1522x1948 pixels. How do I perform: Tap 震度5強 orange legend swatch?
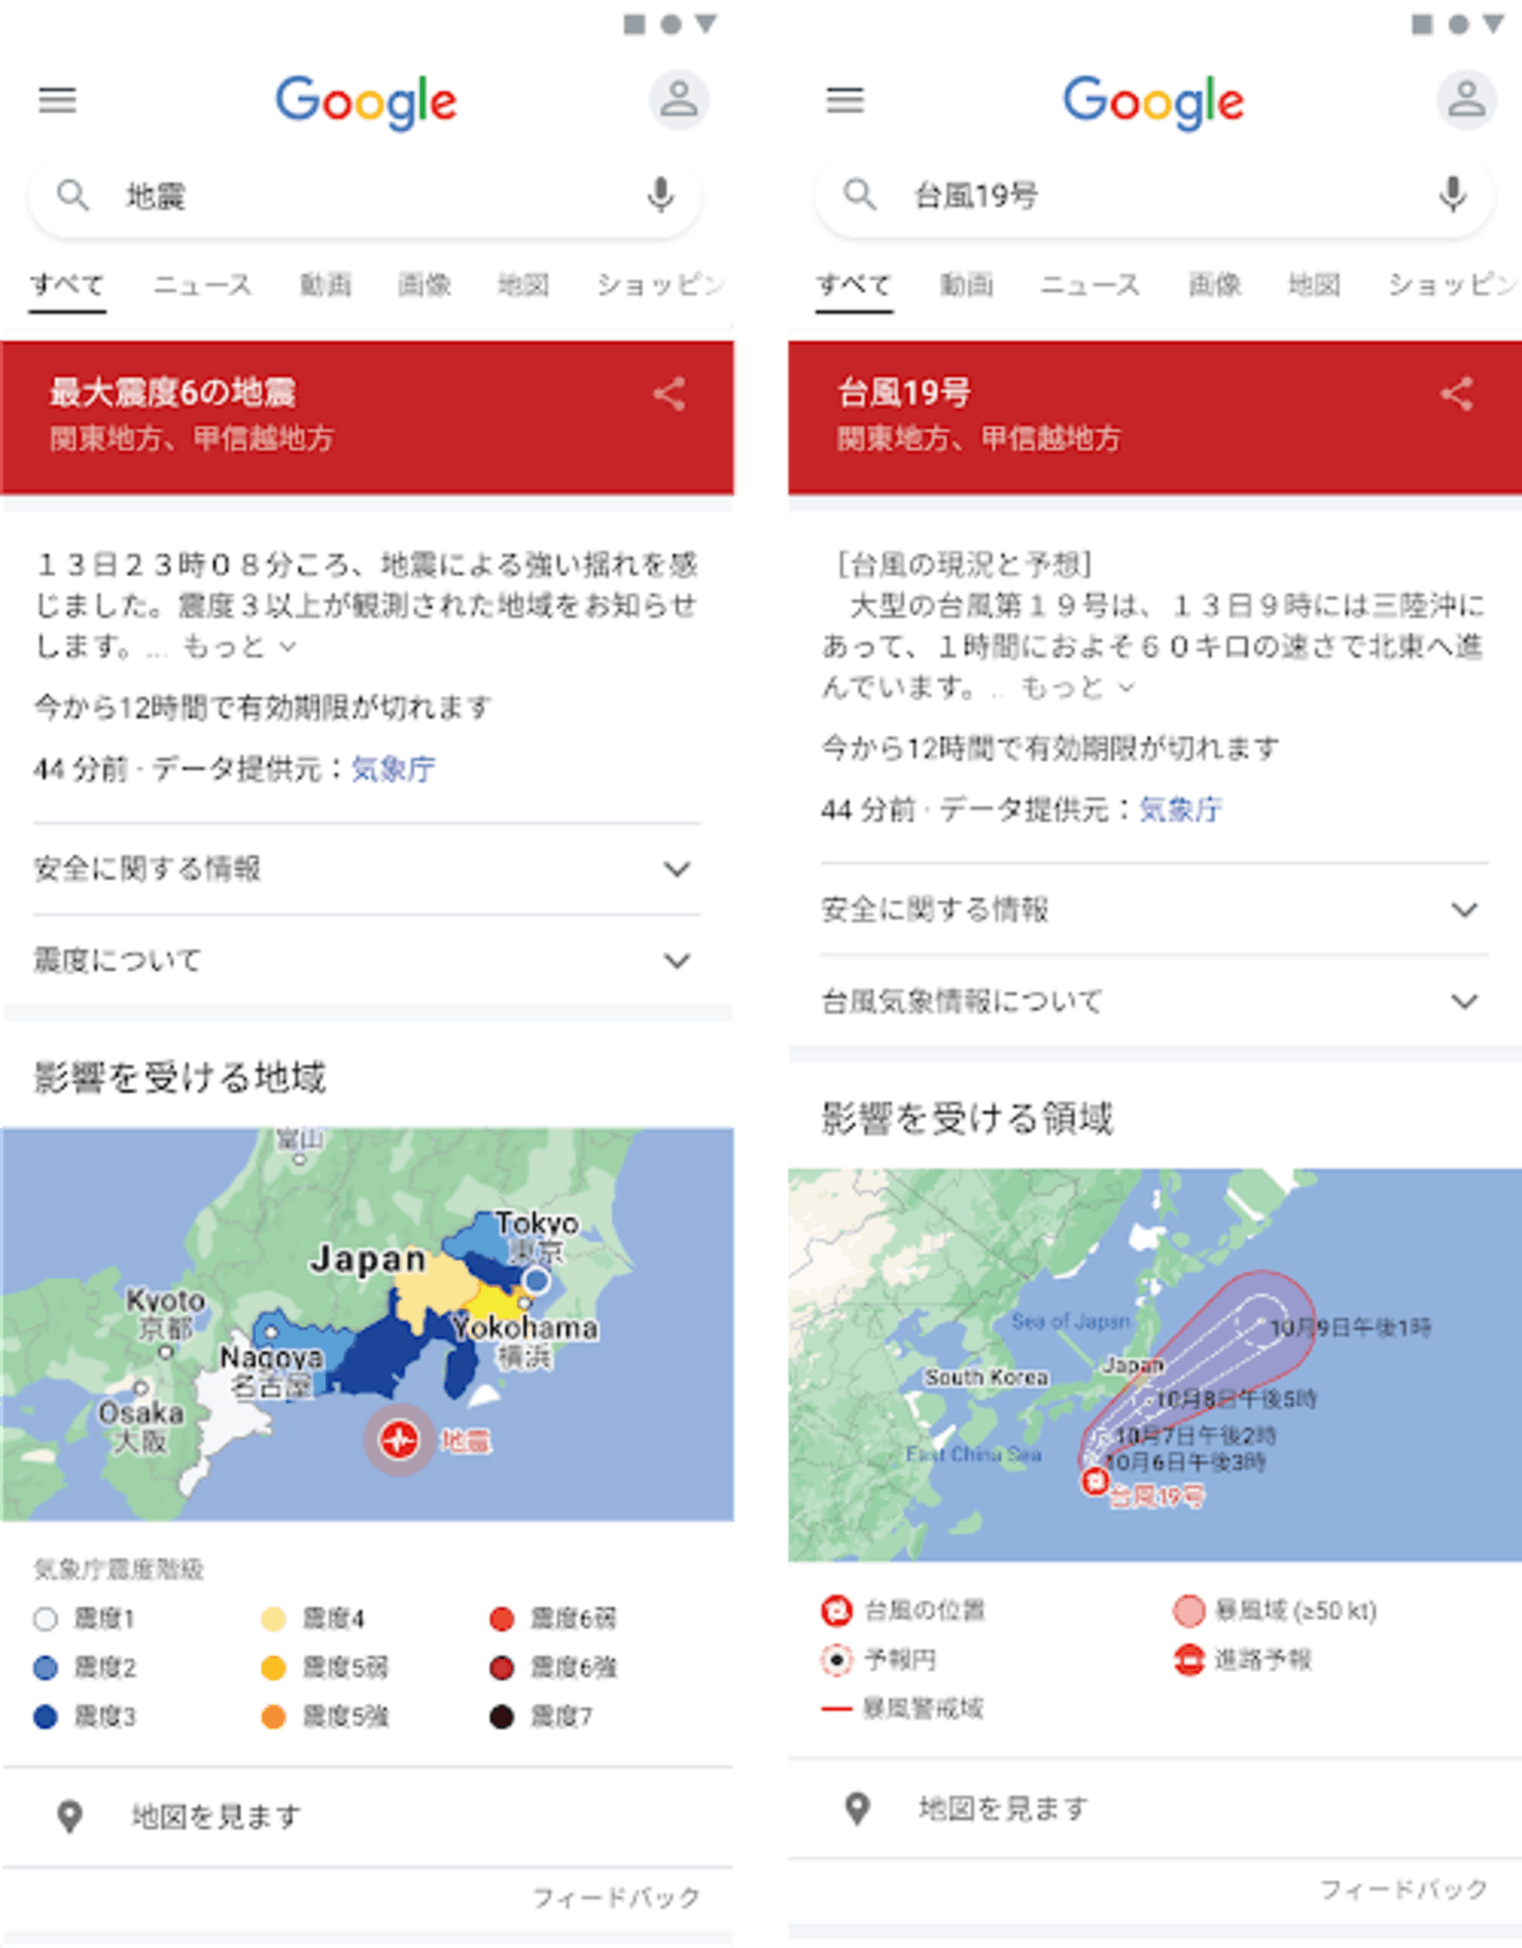[274, 1717]
